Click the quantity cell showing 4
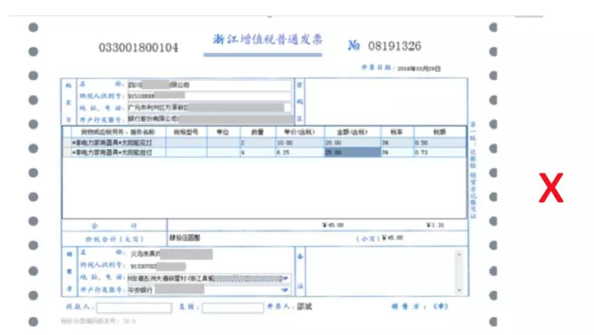The image size is (594, 335). pos(257,152)
